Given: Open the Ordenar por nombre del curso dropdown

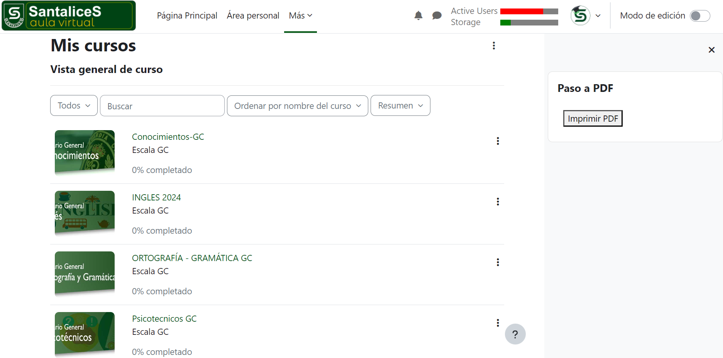Looking at the screenshot, I should point(297,105).
